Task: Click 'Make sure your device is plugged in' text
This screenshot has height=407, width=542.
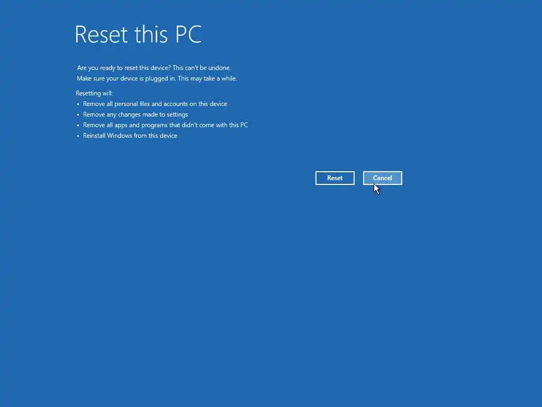Action: [126, 78]
